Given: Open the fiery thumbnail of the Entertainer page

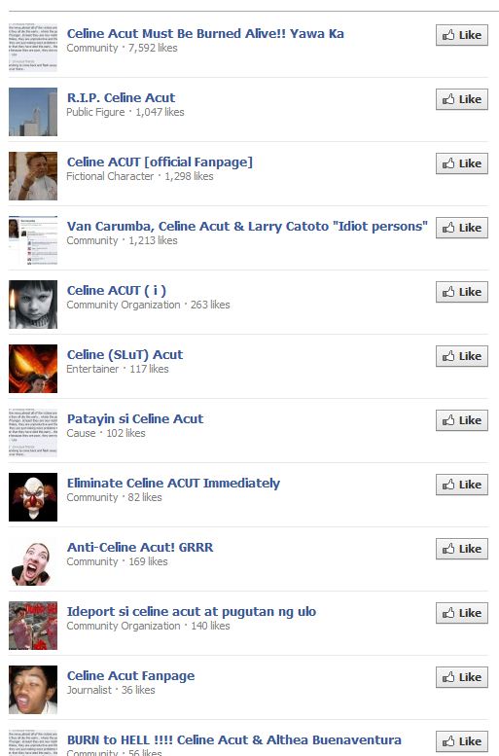Looking at the screenshot, I should pyautogui.click(x=33, y=369).
